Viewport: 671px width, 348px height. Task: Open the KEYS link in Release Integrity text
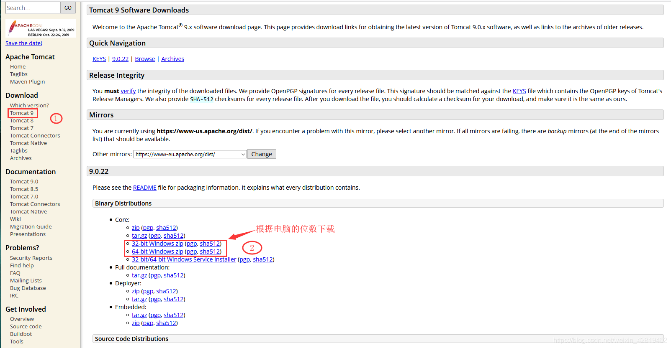(x=519, y=91)
